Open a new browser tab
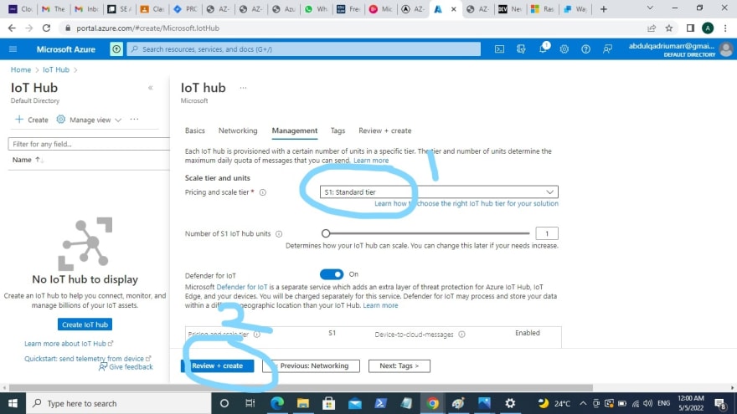The height and width of the screenshot is (414, 737). 604,9
